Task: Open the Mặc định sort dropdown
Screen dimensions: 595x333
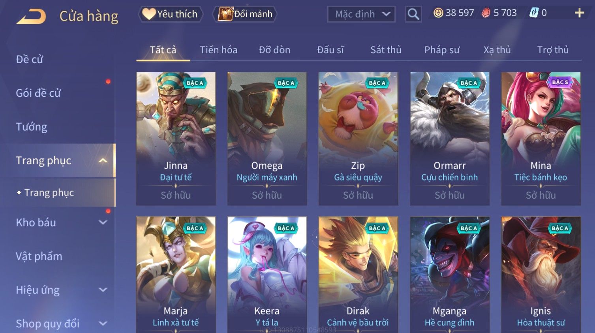Action: click(361, 14)
